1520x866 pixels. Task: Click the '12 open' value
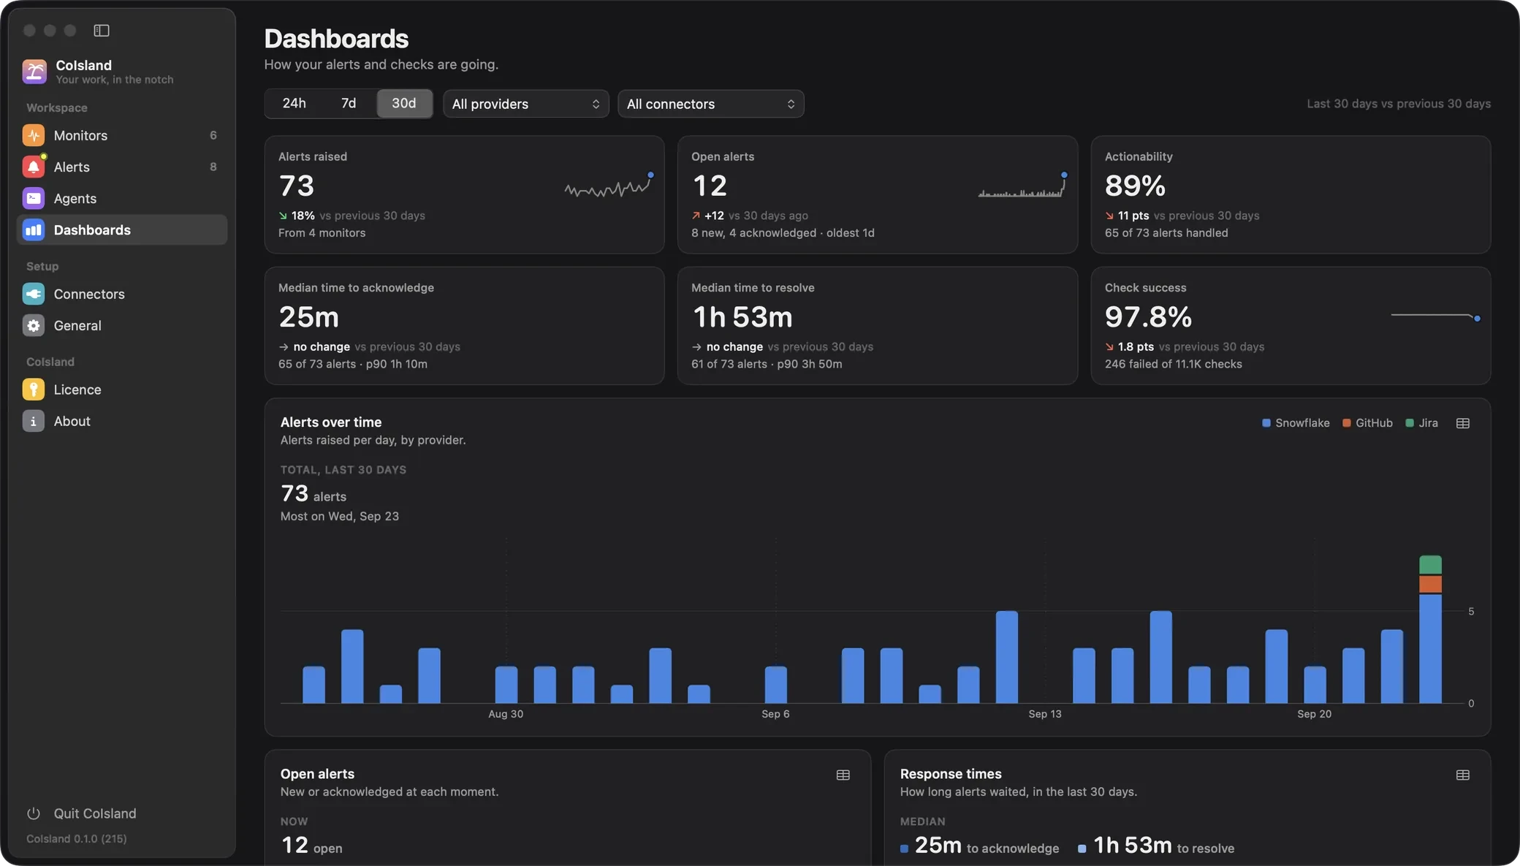(x=311, y=846)
